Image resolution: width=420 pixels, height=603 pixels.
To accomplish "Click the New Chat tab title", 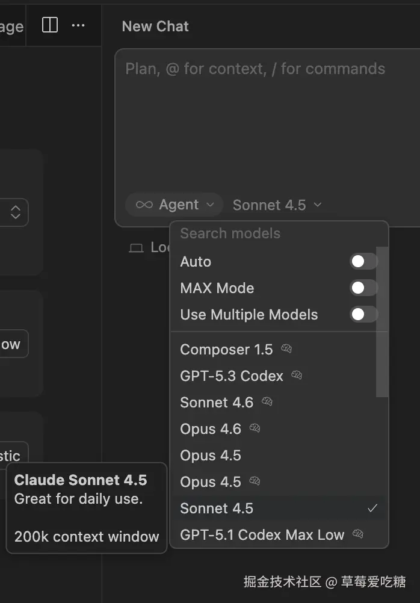I will [155, 26].
